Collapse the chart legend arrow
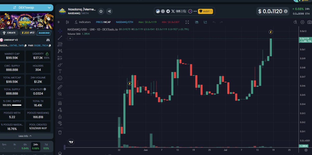Image resolution: width=312 pixels, height=155 pixels. click(70, 38)
